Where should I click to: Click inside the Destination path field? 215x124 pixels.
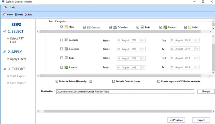[125, 92]
